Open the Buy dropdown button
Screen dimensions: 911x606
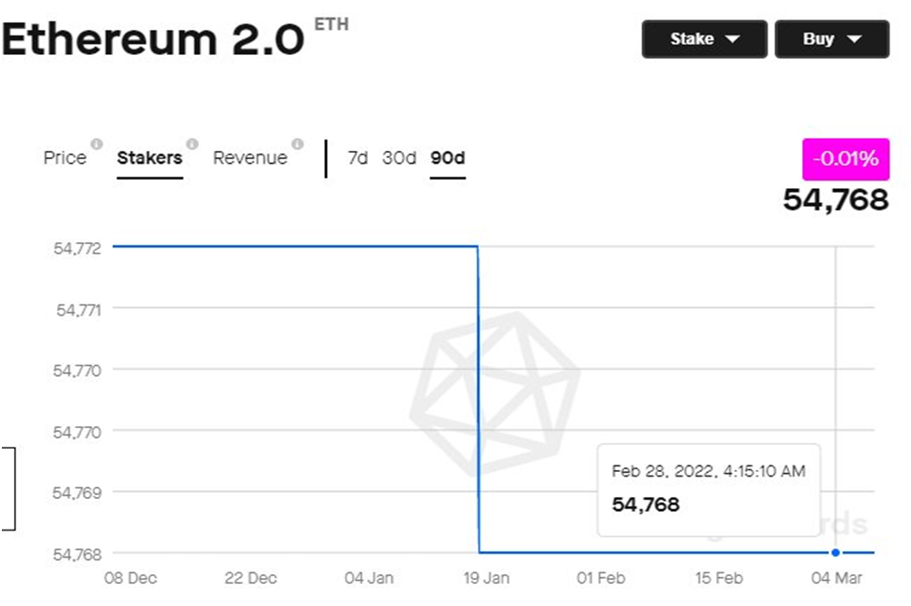(832, 39)
